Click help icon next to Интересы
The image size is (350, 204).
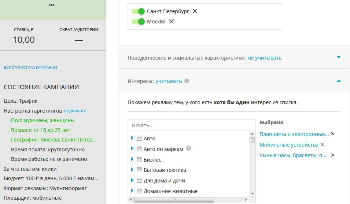(x=187, y=81)
